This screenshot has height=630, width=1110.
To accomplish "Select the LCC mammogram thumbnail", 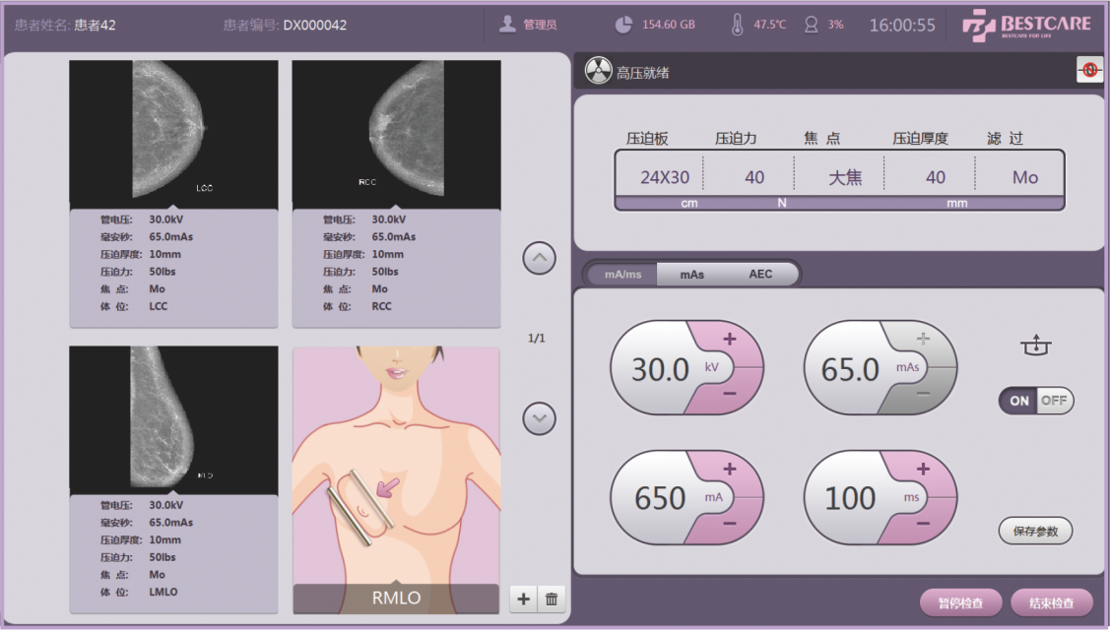I will point(173,133).
